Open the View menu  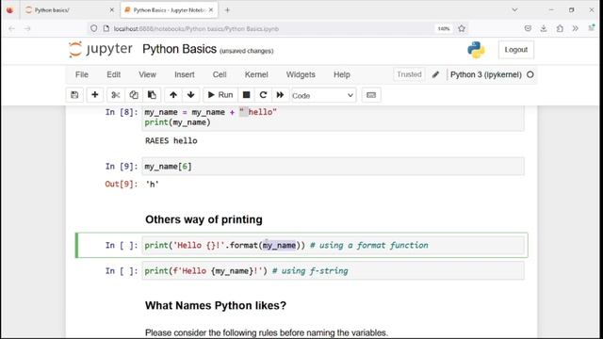coord(147,74)
